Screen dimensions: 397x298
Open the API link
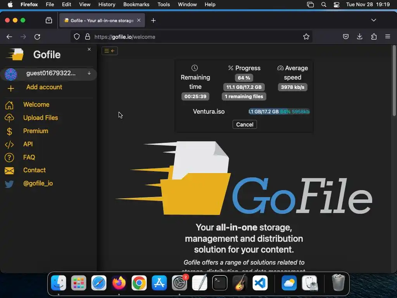pos(28,144)
